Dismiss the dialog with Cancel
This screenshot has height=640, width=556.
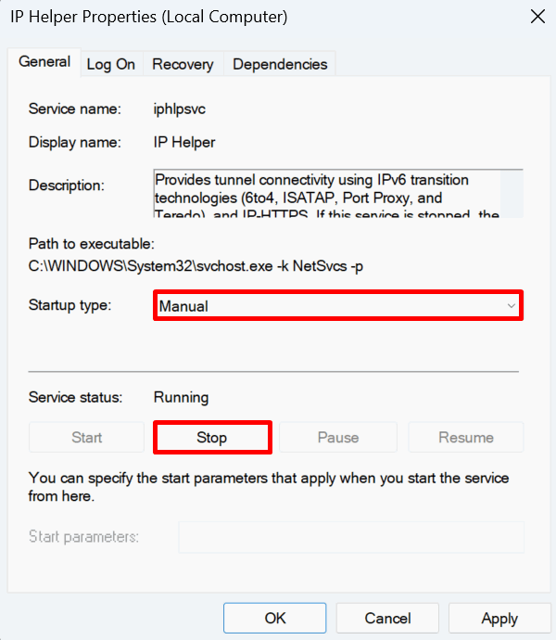(387, 618)
